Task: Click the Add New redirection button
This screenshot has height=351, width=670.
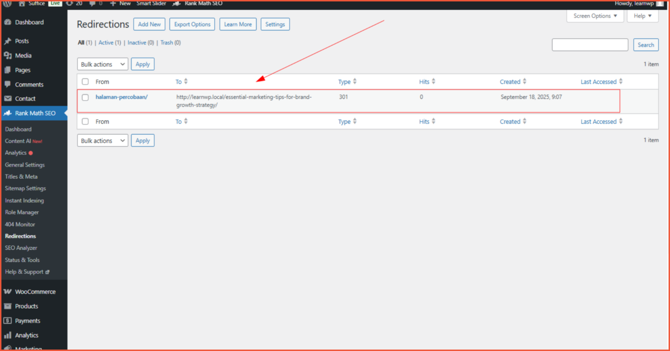Action: [x=149, y=25]
